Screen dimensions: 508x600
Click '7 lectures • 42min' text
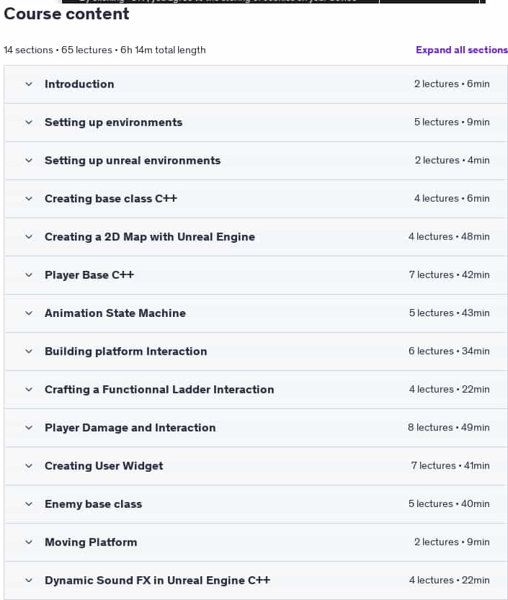coord(450,274)
